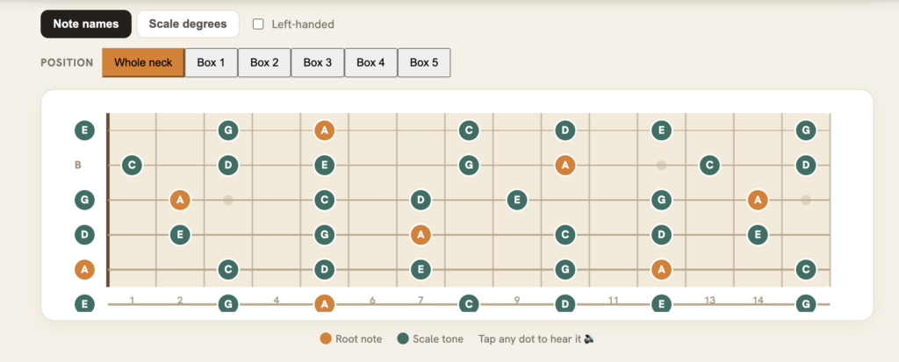Choose the Box 5 position
This screenshot has width=899, height=362.
click(x=424, y=62)
